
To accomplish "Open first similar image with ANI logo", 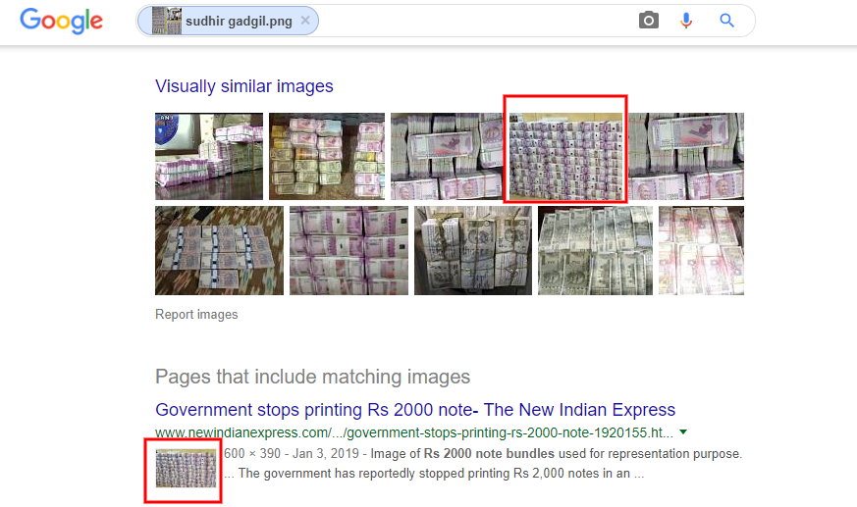I will click(209, 156).
